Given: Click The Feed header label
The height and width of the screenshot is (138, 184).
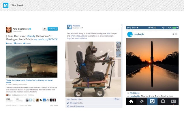Looking at the screenshot, I should pos(17,5).
